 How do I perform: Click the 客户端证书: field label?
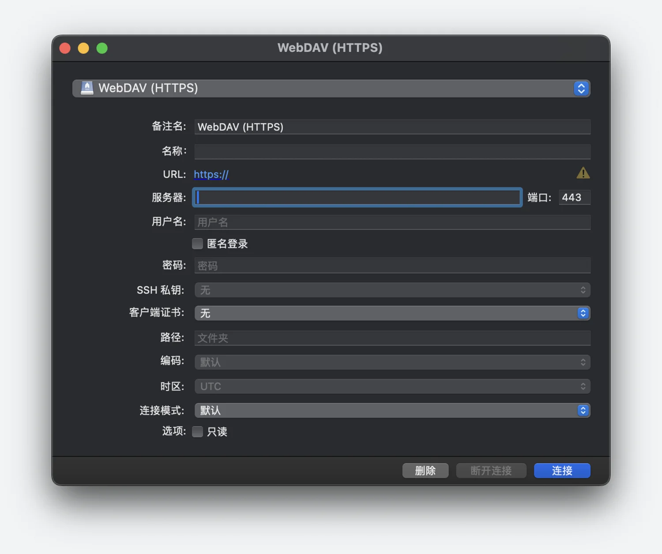tap(157, 312)
